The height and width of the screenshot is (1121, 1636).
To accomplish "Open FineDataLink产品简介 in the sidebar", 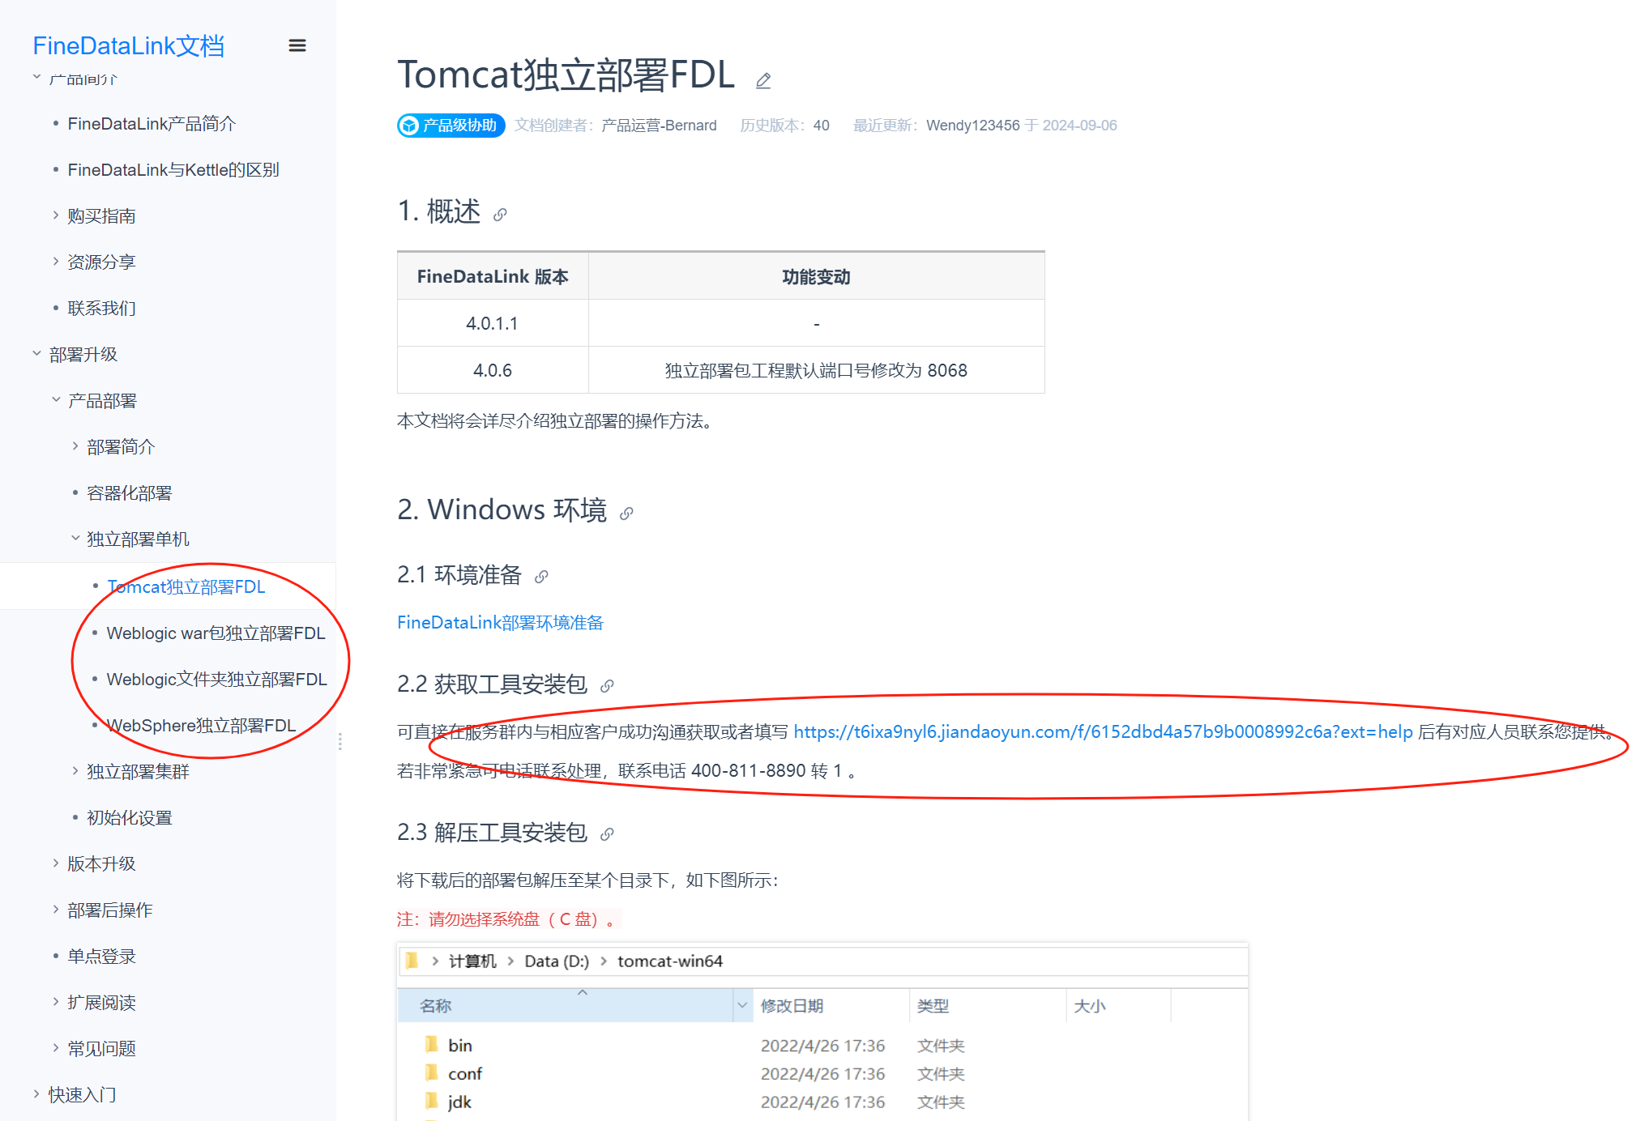I will [x=152, y=124].
